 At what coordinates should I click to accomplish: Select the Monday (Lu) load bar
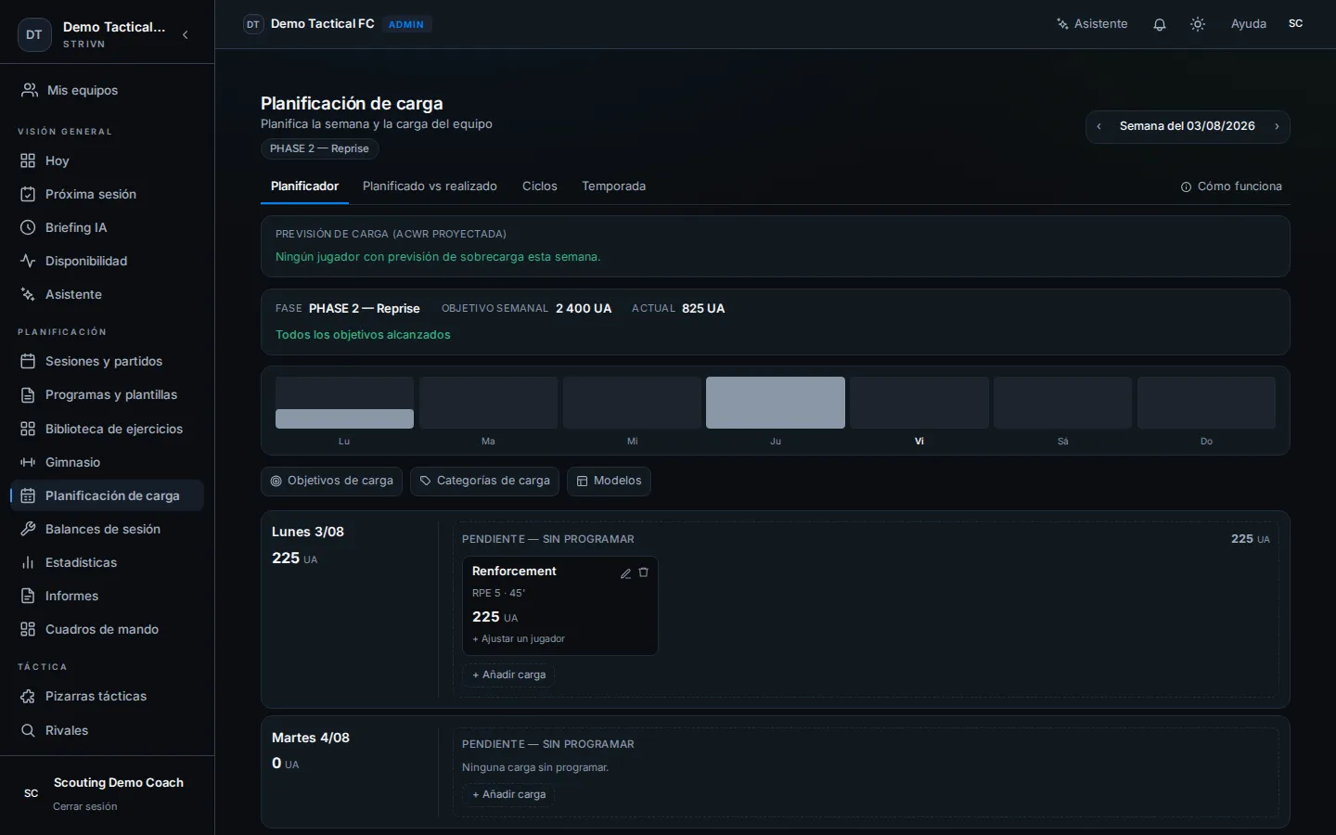click(344, 403)
